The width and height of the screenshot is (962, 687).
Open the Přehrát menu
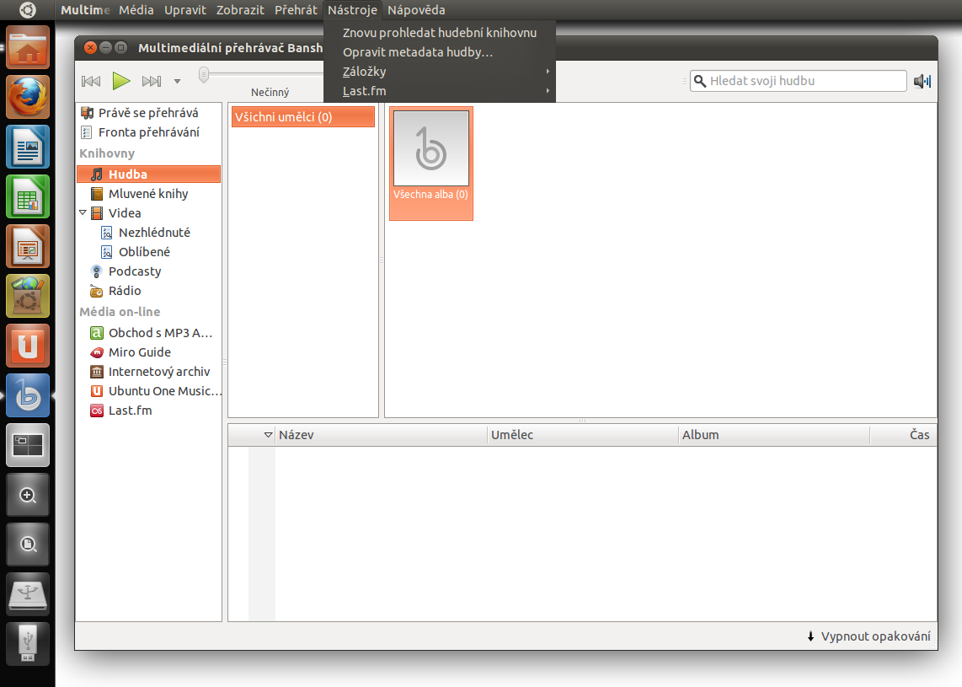[x=296, y=10]
